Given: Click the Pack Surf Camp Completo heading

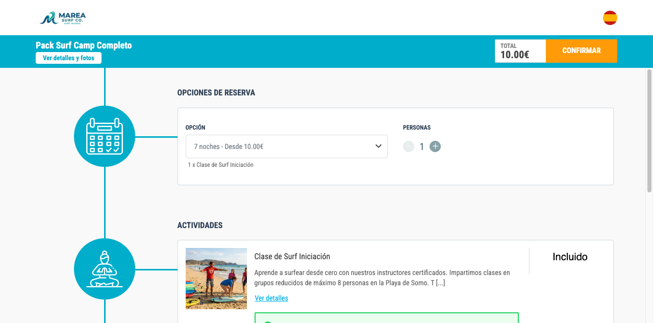Looking at the screenshot, I should pos(84,45).
